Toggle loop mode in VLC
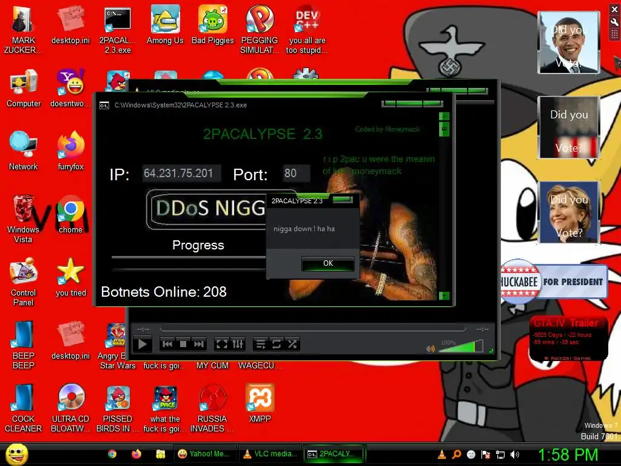This screenshot has height=466, width=621. [277, 344]
